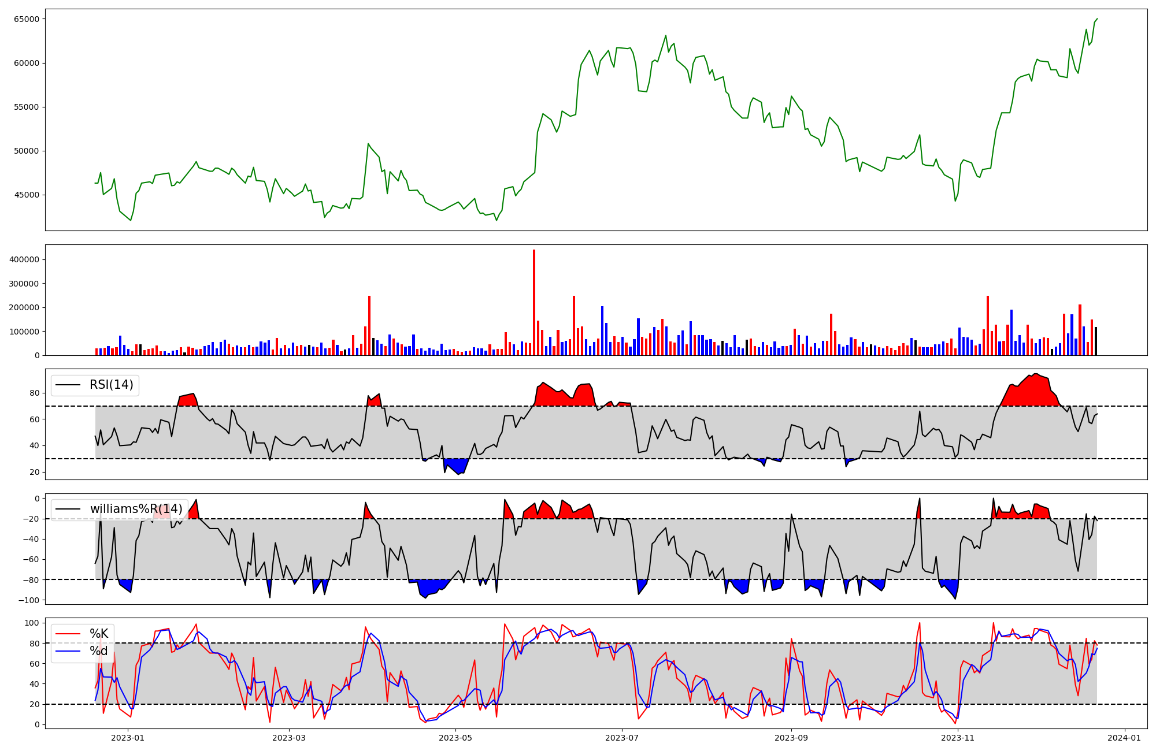Click the 2023-03 x-axis date label
The width and height of the screenshot is (1156, 751).
pyautogui.click(x=289, y=738)
